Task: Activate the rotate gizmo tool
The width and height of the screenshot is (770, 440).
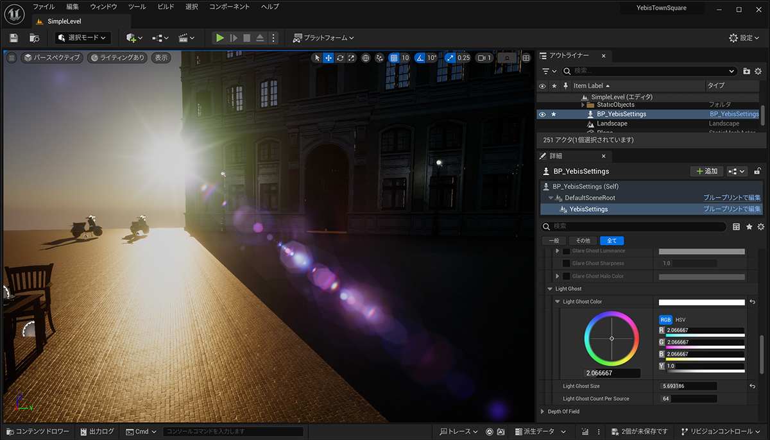Action: pyautogui.click(x=340, y=58)
